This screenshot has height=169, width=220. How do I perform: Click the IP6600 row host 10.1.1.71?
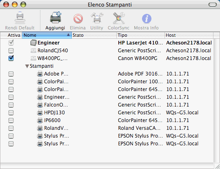pyautogui.click(x=178, y=120)
